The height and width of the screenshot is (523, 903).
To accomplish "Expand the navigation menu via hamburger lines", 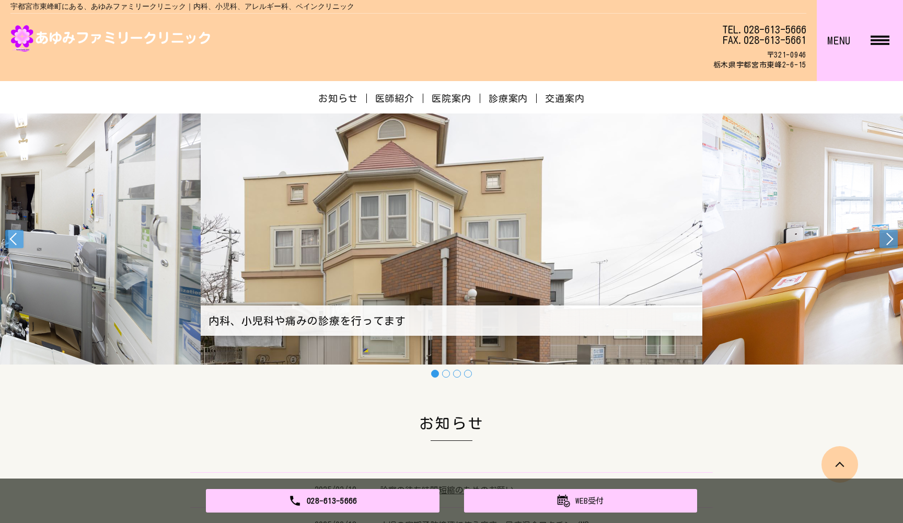I will tap(880, 40).
